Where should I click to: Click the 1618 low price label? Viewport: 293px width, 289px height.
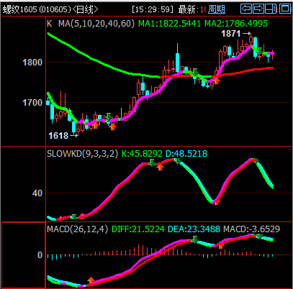(x=58, y=136)
